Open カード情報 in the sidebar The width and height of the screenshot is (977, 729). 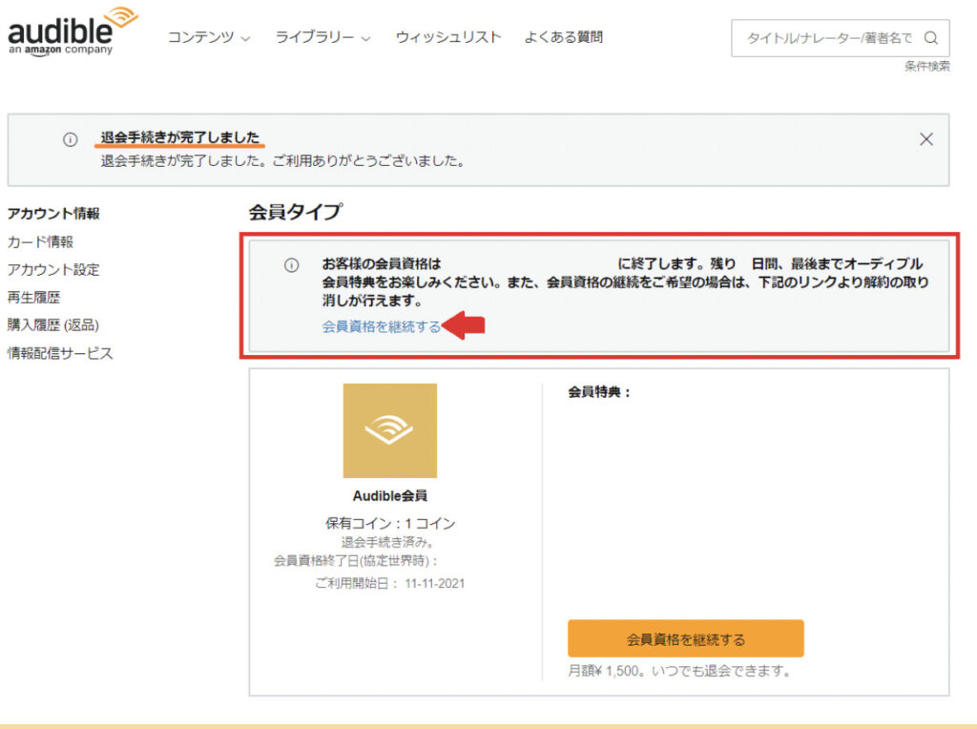(x=40, y=241)
